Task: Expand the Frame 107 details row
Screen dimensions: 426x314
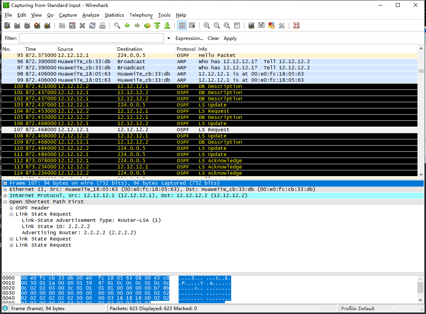Action: [x=5, y=184]
